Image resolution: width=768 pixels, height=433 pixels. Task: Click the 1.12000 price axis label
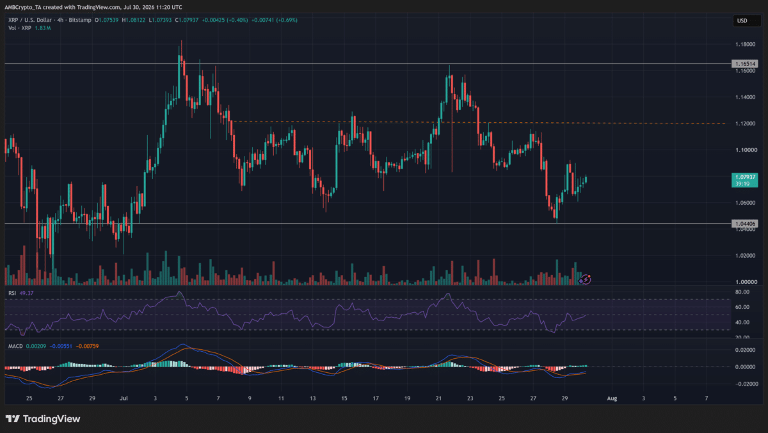(745, 123)
